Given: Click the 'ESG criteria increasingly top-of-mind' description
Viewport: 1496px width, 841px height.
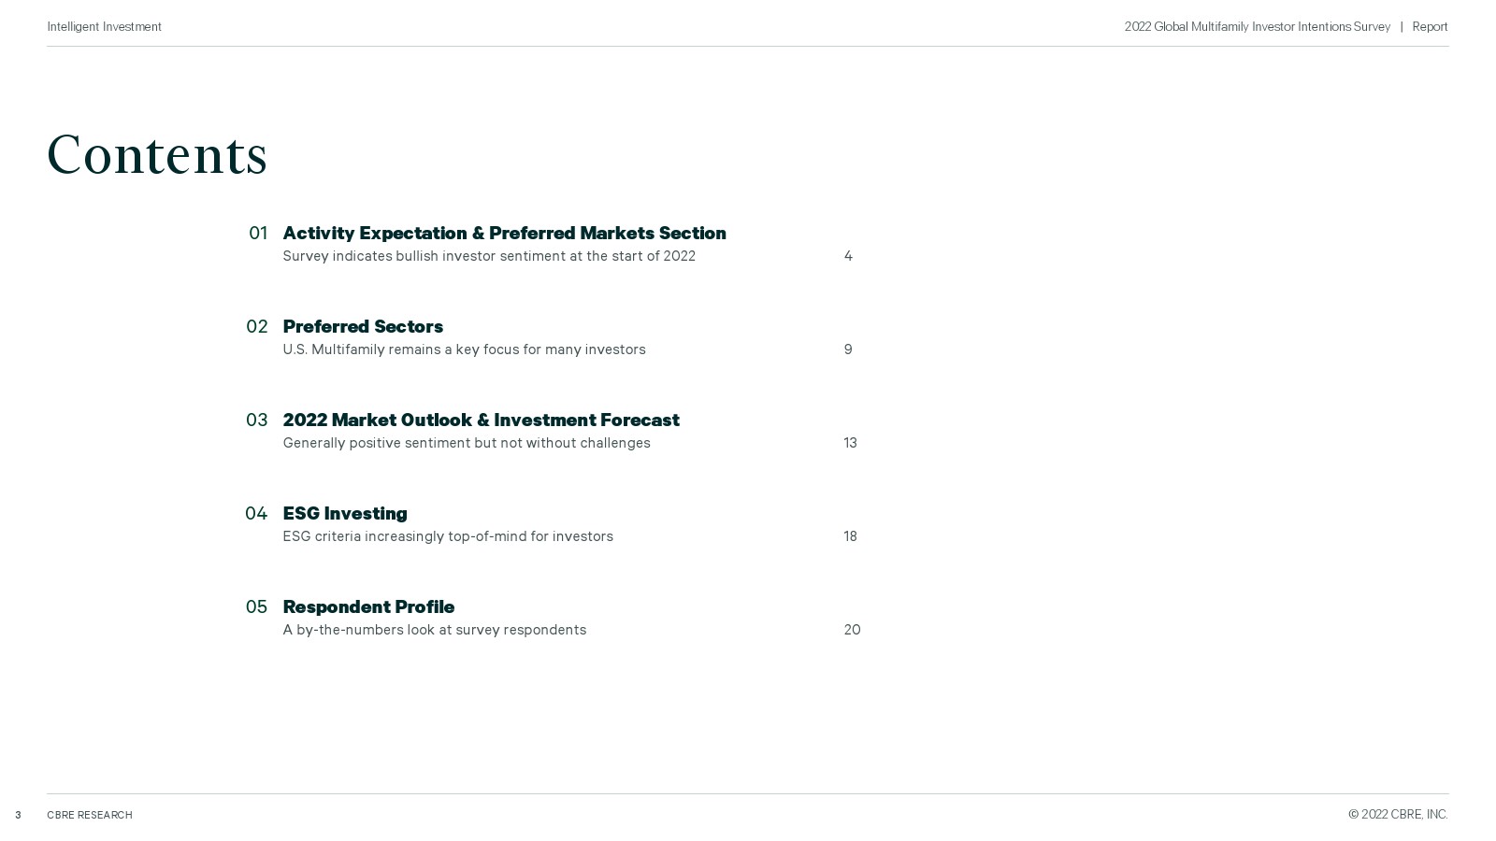Looking at the screenshot, I should 448,536.
